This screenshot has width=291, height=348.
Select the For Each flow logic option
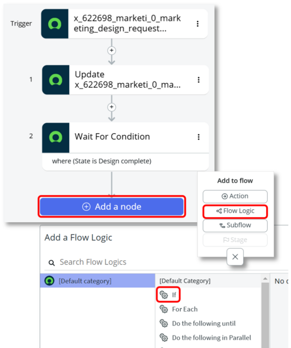click(179, 309)
